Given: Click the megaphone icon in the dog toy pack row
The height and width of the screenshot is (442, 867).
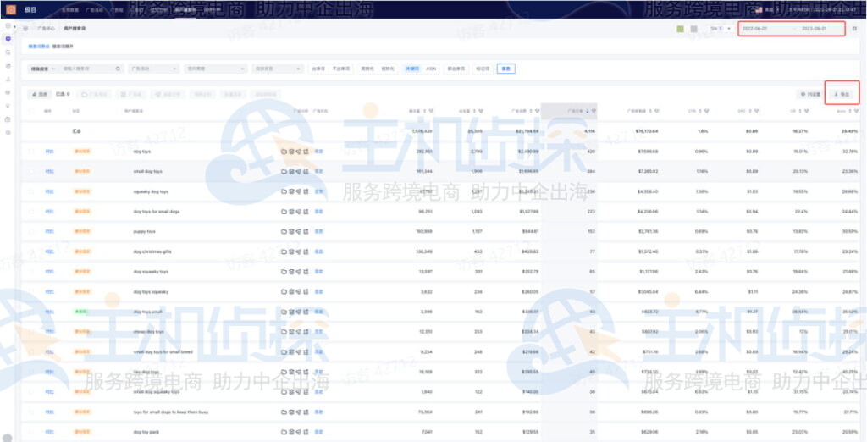Looking at the screenshot, I should pos(299,432).
